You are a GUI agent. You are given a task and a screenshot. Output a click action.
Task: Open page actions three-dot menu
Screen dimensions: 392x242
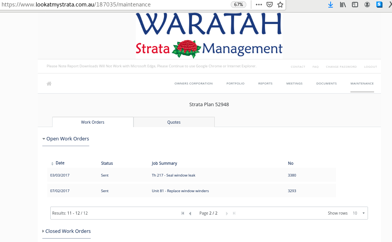[259, 5]
